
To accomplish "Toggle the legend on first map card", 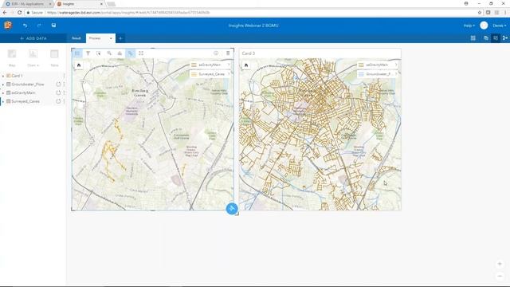I will 77,53.
